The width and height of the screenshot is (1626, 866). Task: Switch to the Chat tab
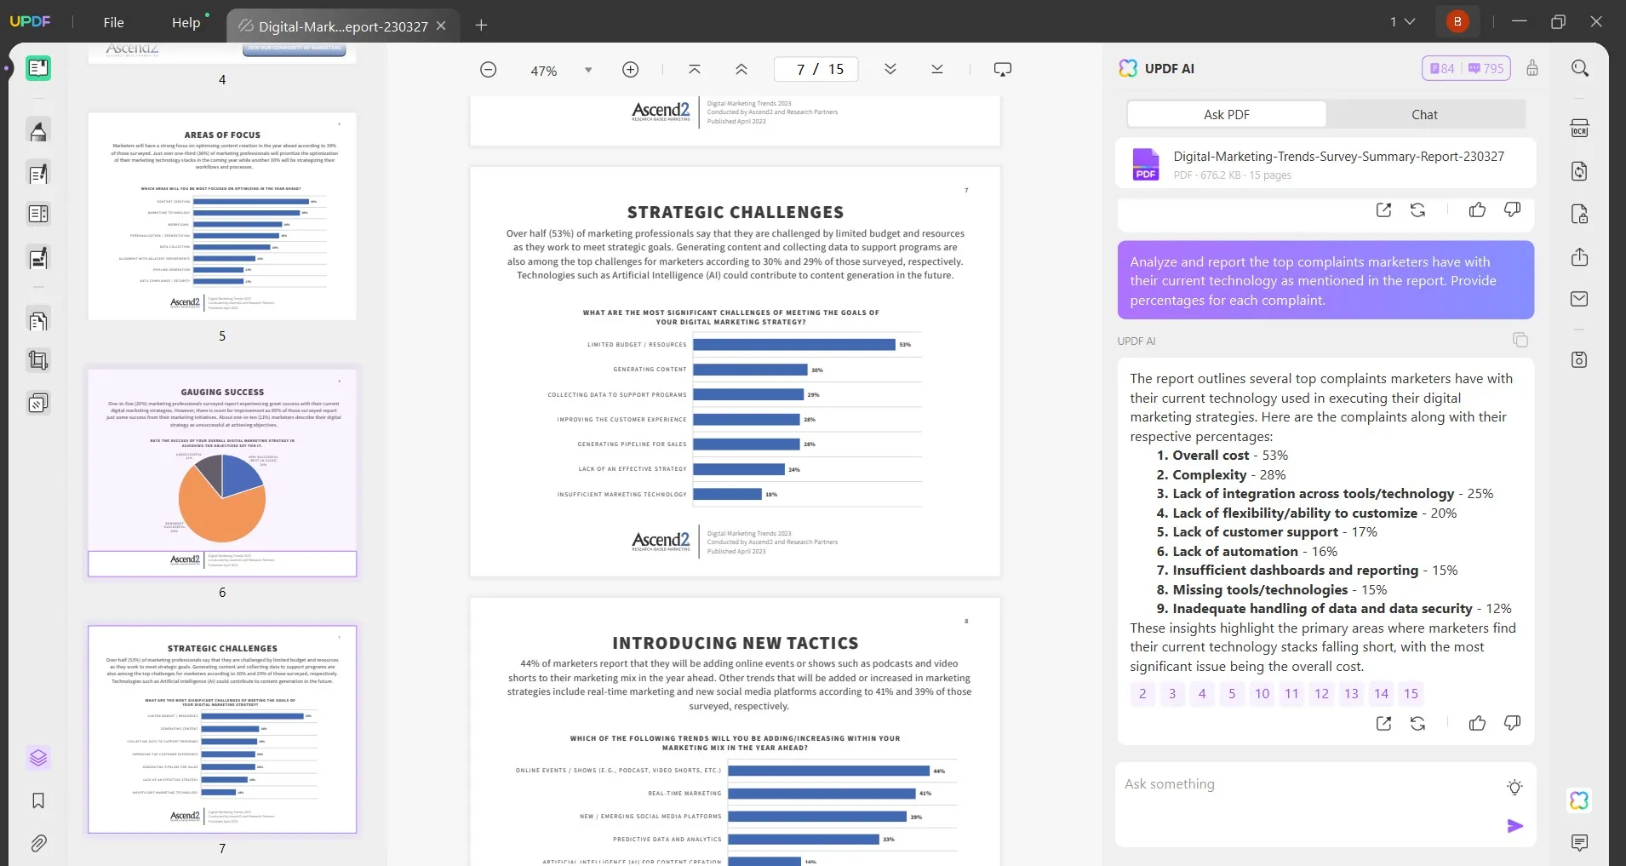click(1424, 114)
